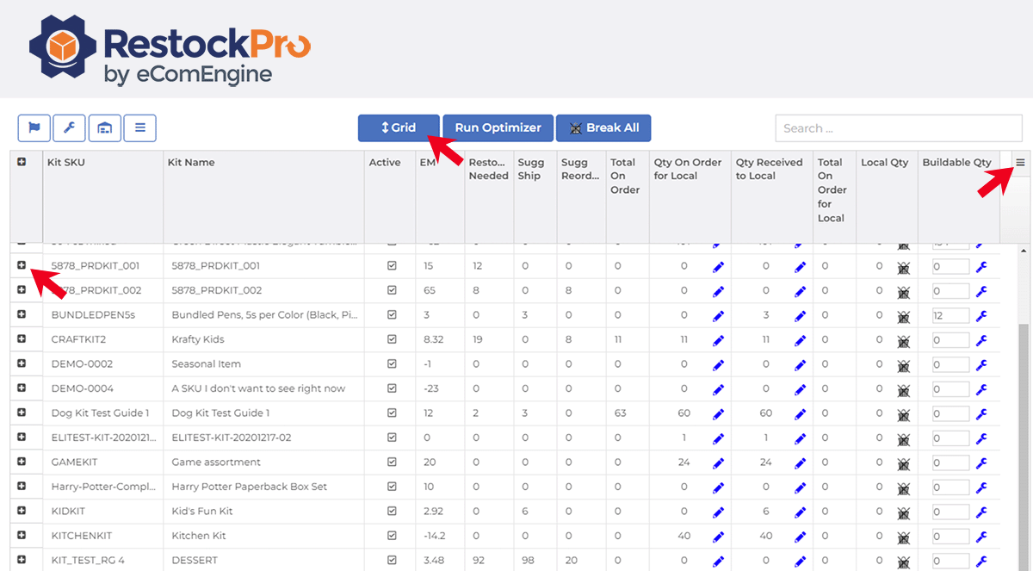Expand the GAMEKIT row details
1033x571 pixels.
[x=22, y=462]
